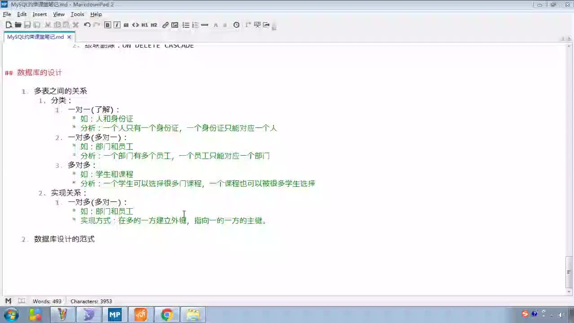Screen dimensions: 574x323
Task: Insert an unordered bullet list
Action: pyautogui.click(x=186, y=25)
